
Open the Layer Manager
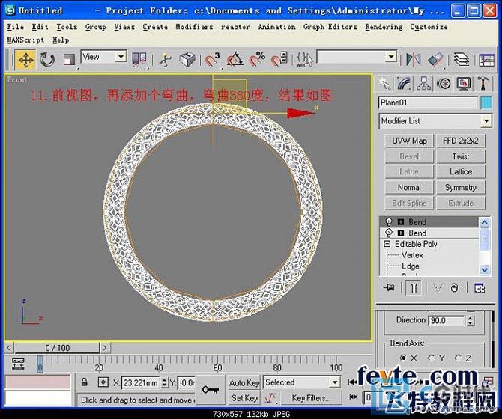point(462,60)
